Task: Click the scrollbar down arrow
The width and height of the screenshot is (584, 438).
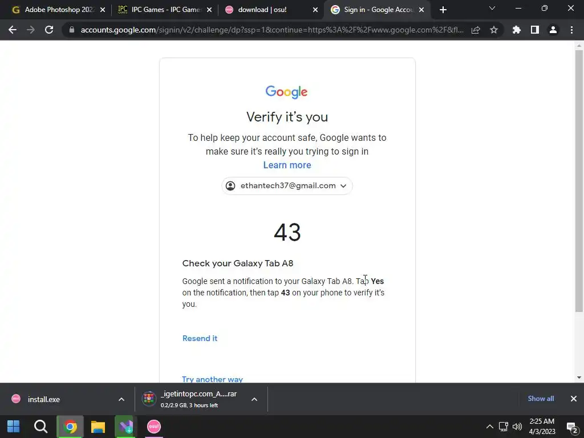Action: pos(579,378)
